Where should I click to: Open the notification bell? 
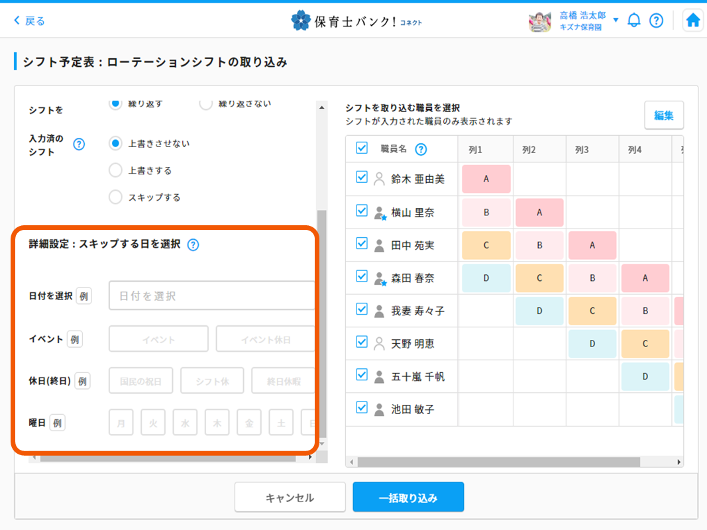tap(634, 21)
